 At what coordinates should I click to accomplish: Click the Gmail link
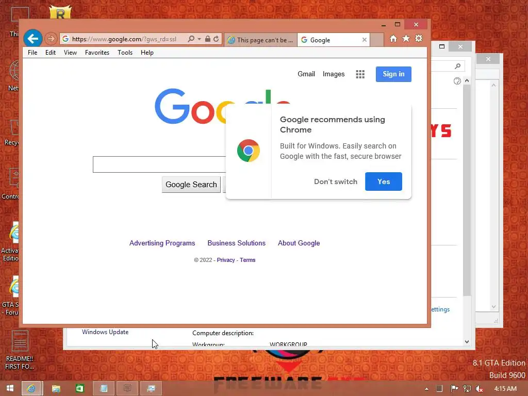(x=306, y=74)
